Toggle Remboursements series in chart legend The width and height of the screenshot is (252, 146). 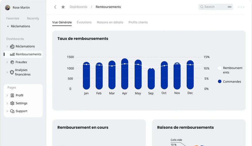[x=219, y=68]
